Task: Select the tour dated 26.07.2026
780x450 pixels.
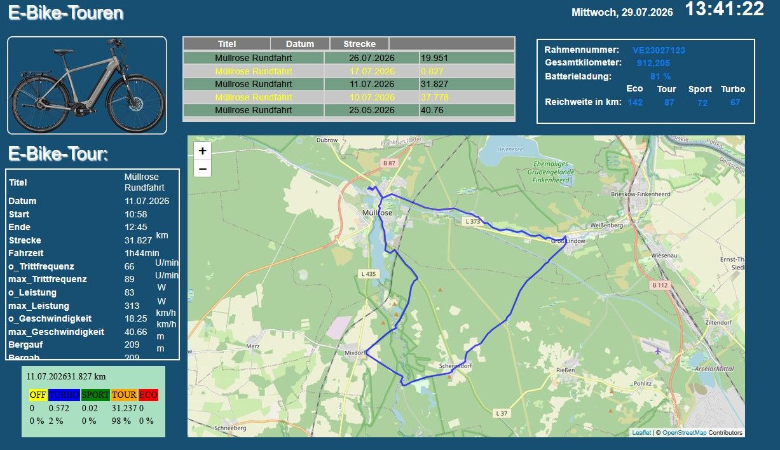Action: coord(348,58)
